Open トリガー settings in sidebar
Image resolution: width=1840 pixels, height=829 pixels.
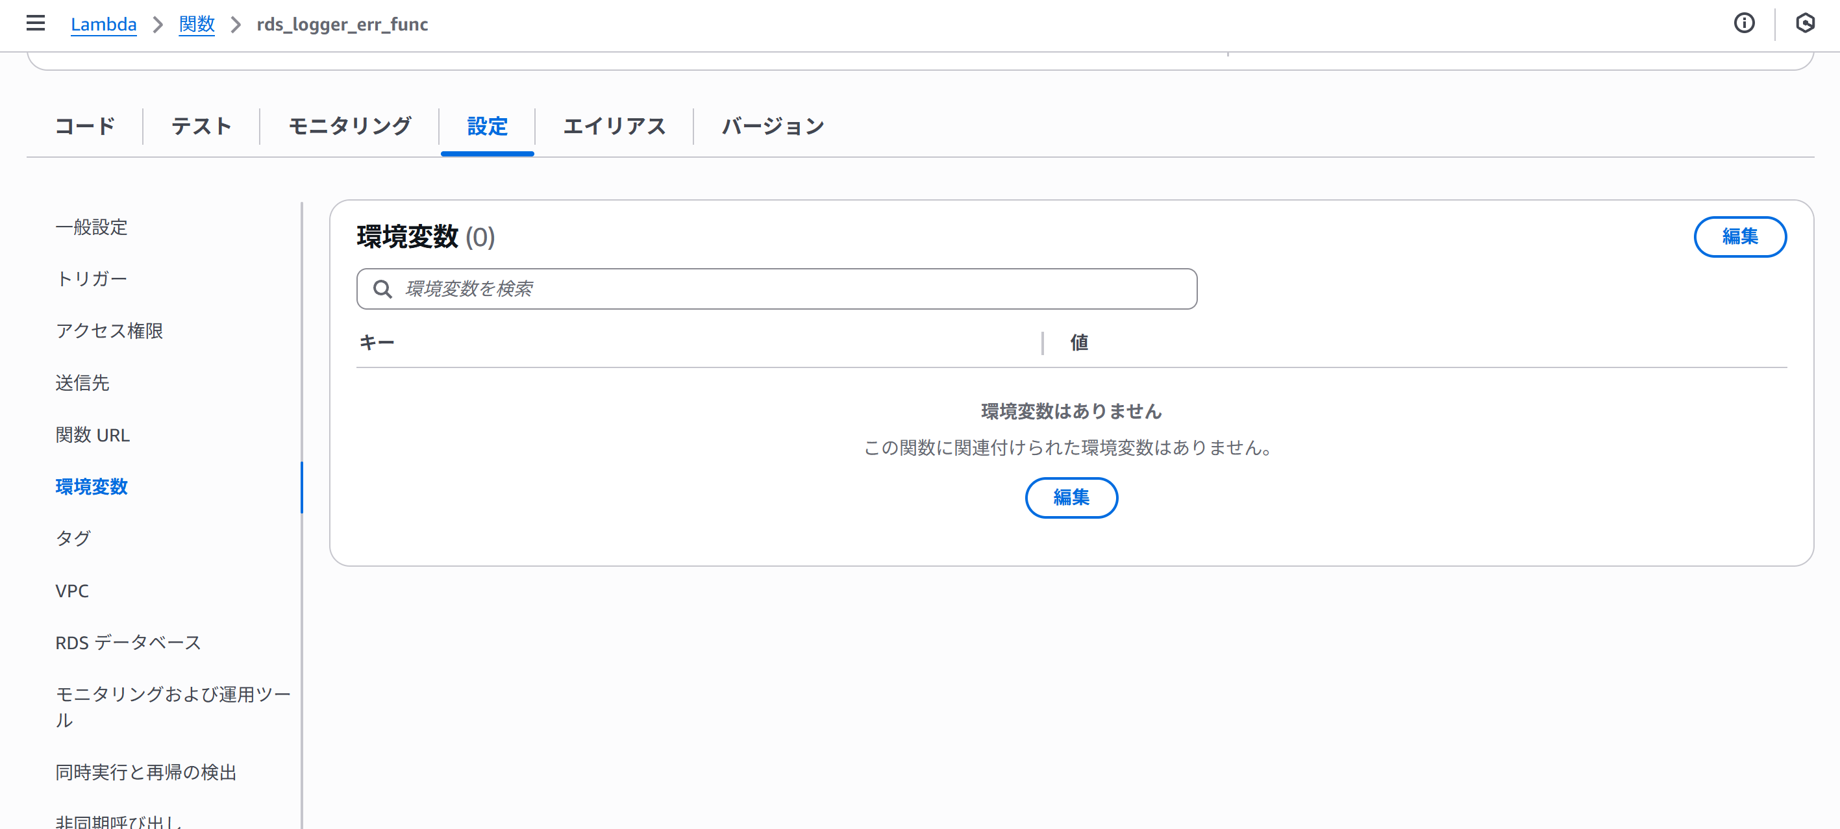pyautogui.click(x=92, y=278)
